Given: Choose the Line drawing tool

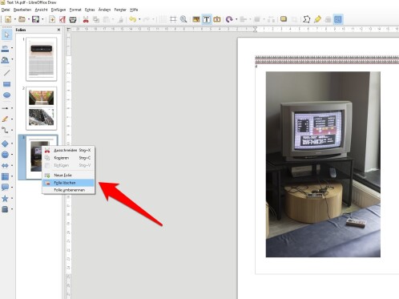Looking at the screenshot, I should coord(6,73).
